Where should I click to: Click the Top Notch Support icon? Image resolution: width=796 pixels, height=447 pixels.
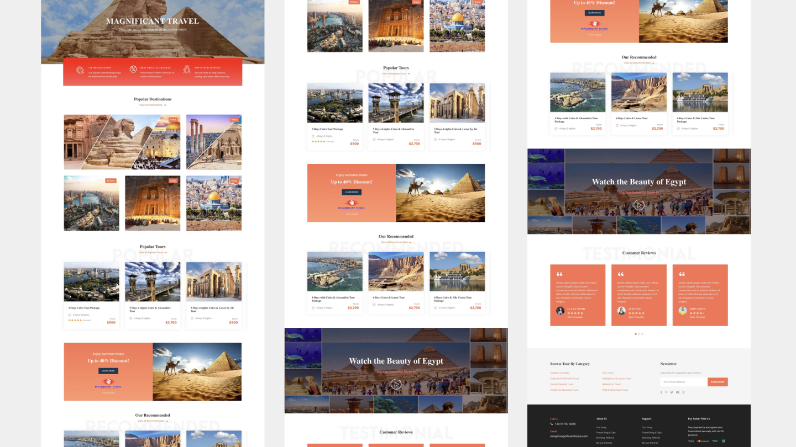coord(187,69)
